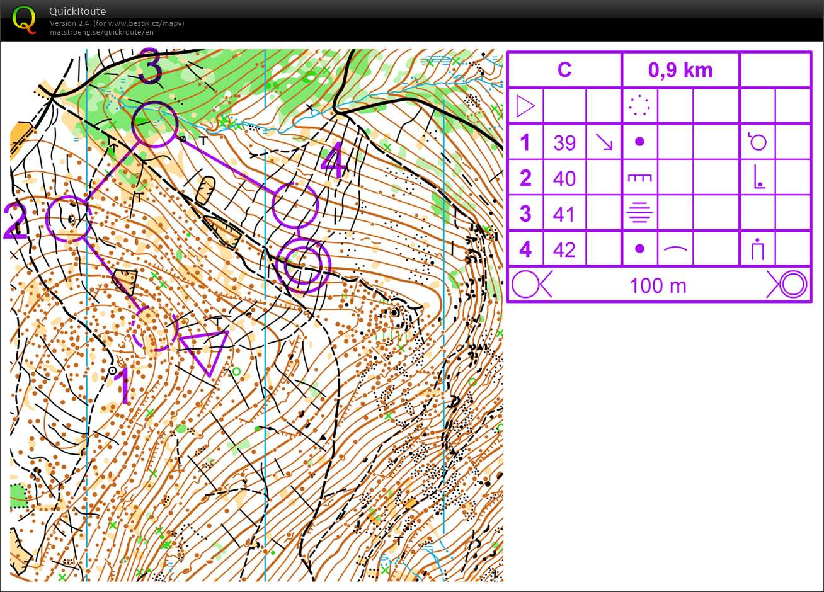Click the finish double circle on the map
This screenshot has height=592, width=824.
304,265
